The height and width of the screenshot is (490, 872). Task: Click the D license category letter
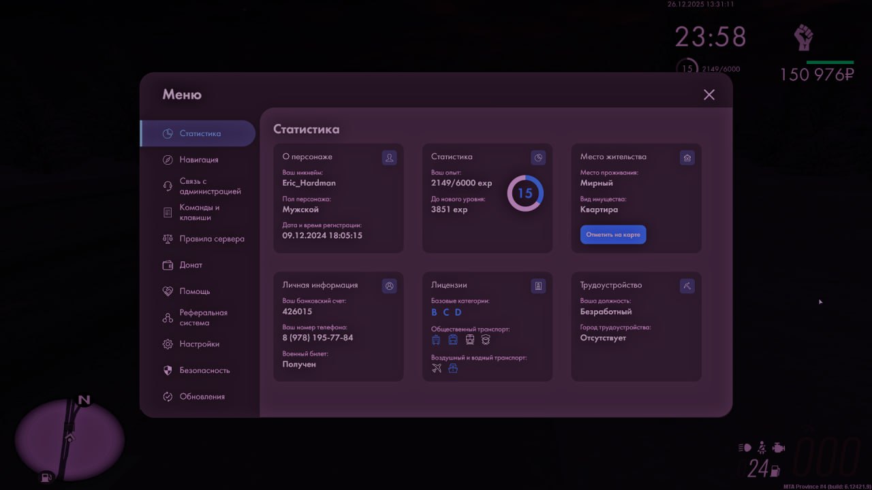click(x=458, y=312)
